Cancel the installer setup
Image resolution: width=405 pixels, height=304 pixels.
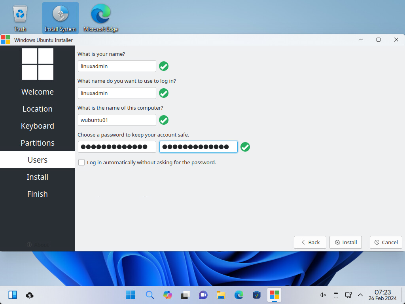point(386,242)
